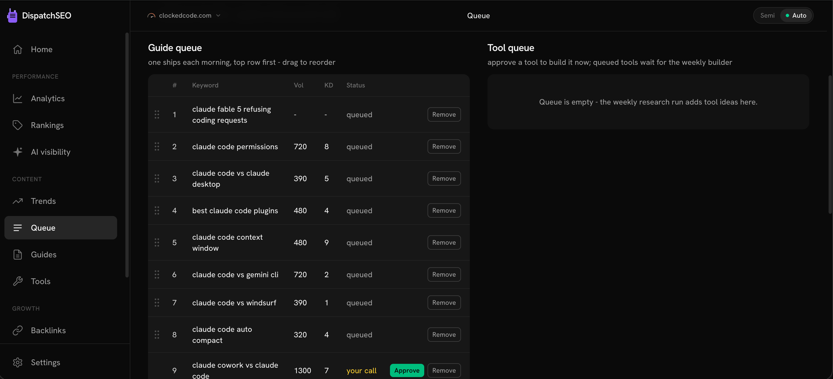Open the Trends page
The width and height of the screenshot is (833, 379).
[x=61, y=201]
